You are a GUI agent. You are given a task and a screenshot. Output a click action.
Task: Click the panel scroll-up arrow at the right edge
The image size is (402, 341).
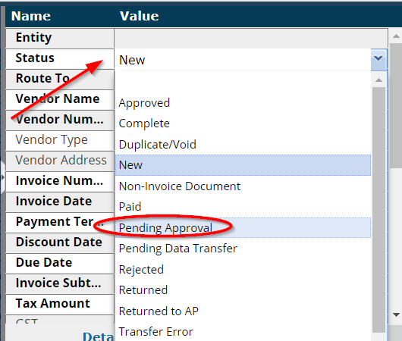coord(396,36)
